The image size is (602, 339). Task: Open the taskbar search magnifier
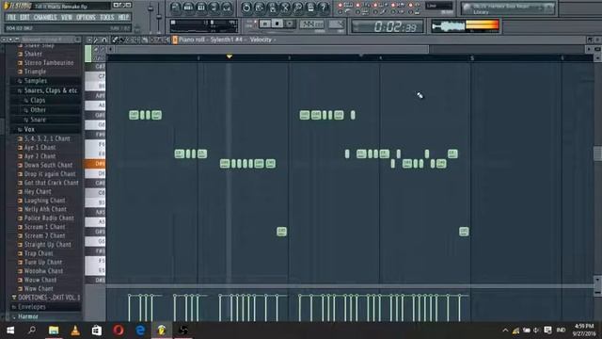pos(32,331)
